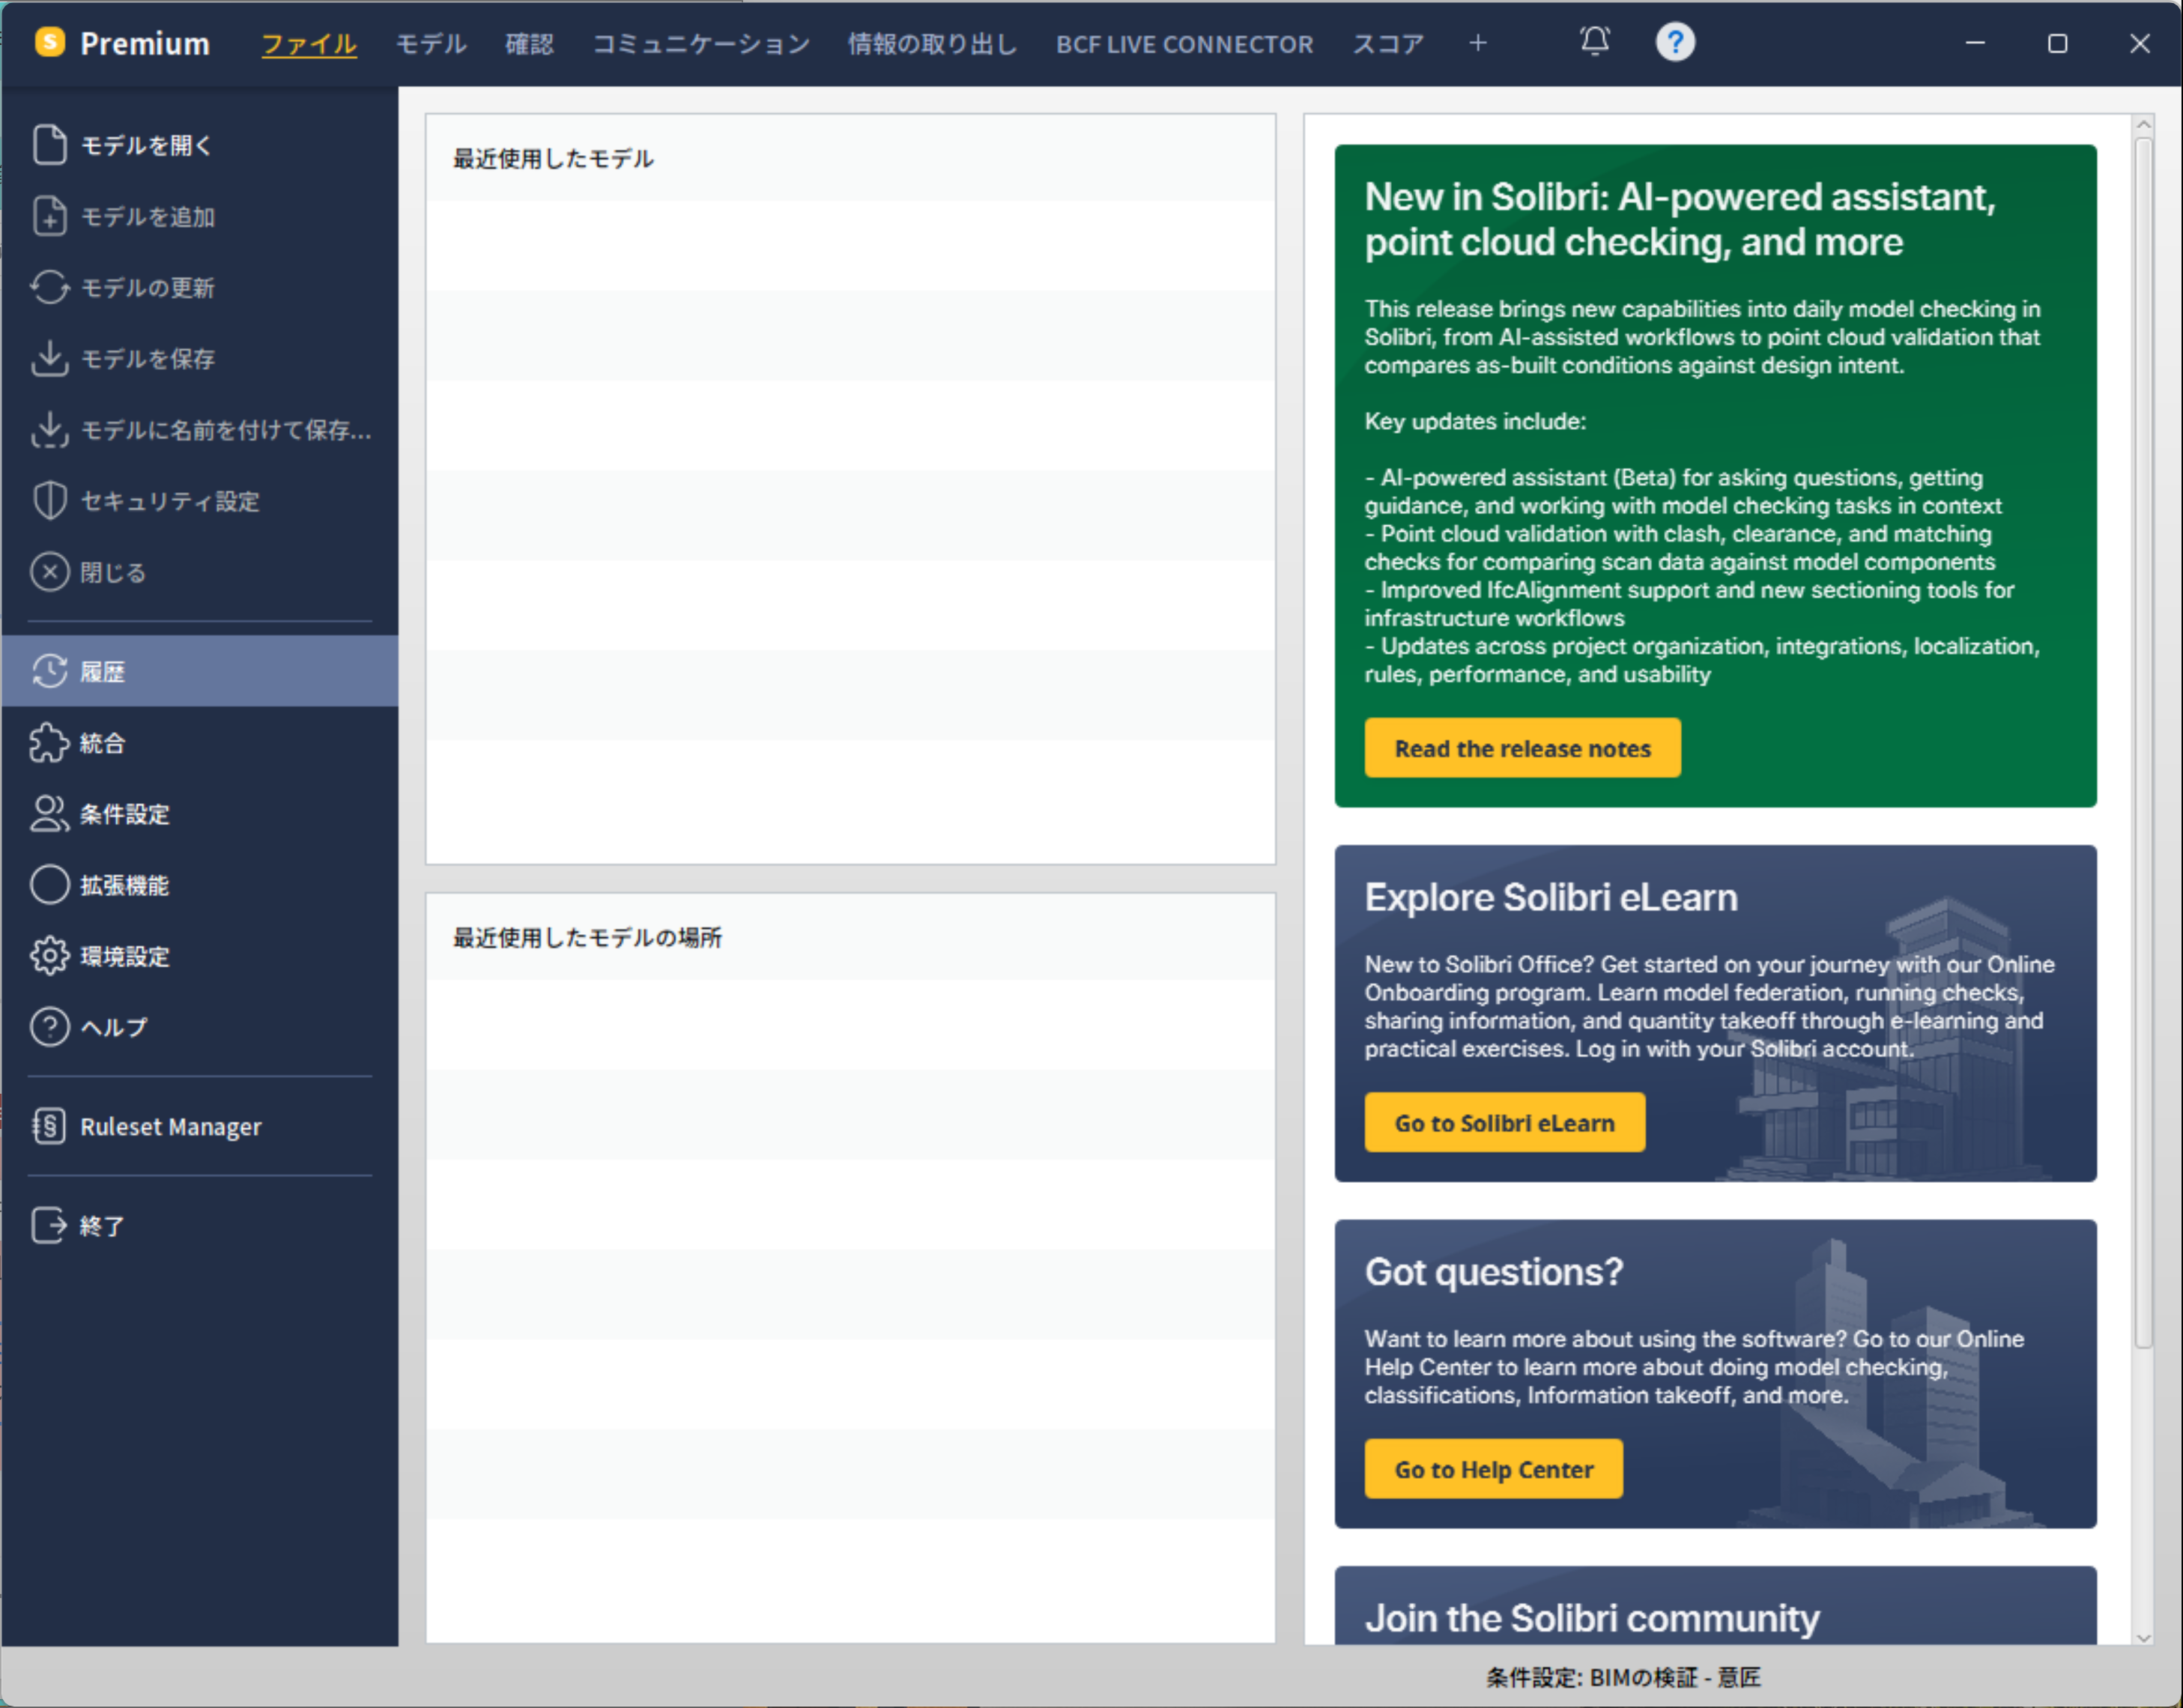Image resolution: width=2183 pixels, height=1708 pixels.
Task: Choose モデルの更新 menu label
Action: [x=147, y=287]
